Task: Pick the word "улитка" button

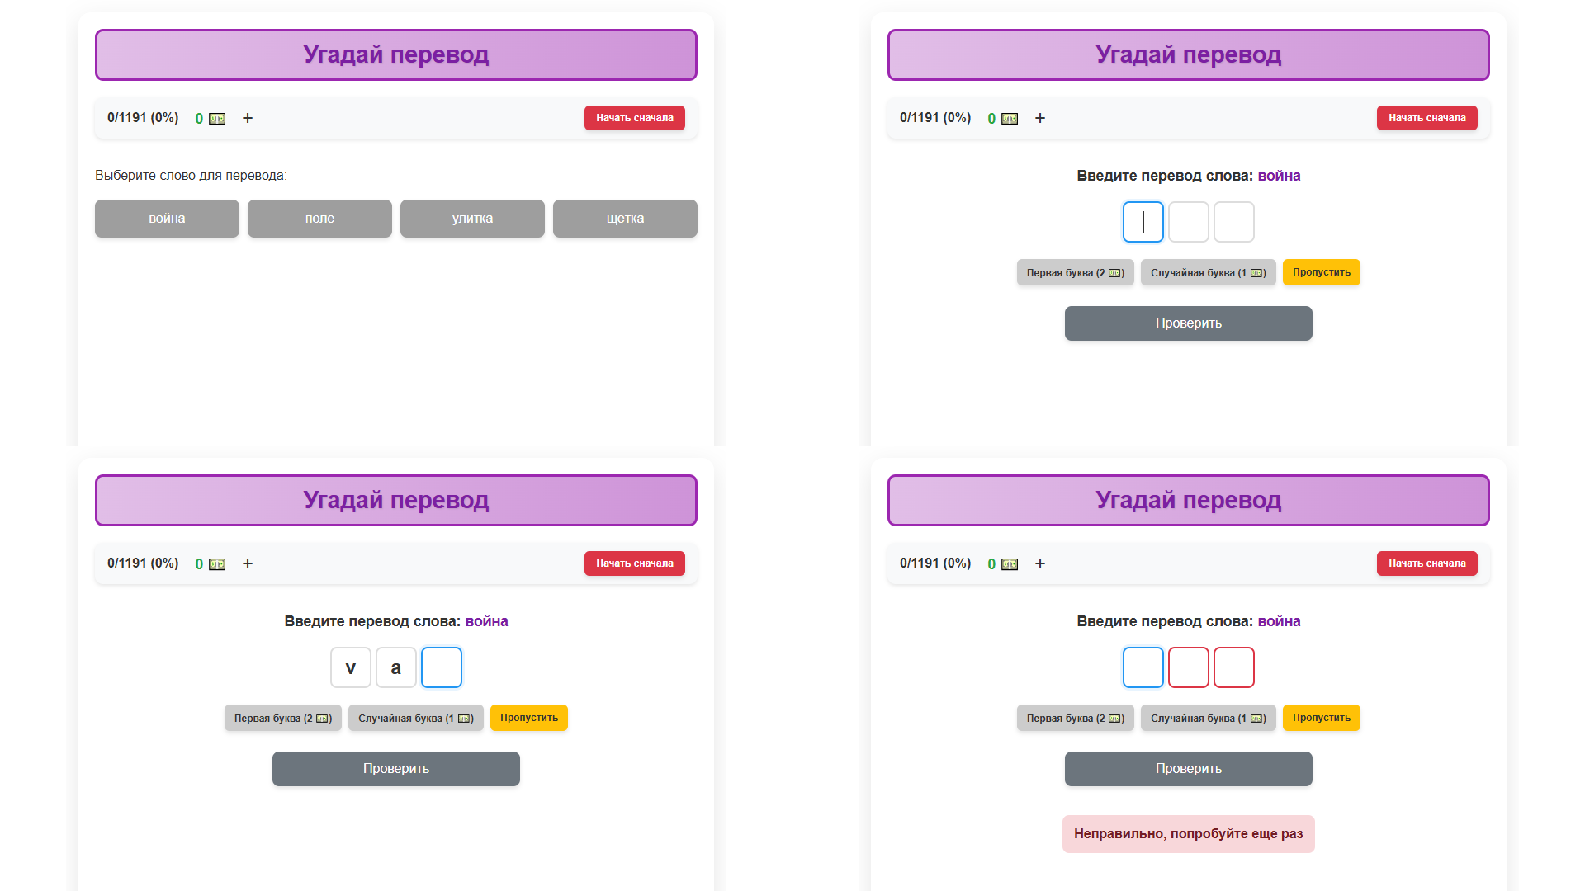Action: point(472,219)
